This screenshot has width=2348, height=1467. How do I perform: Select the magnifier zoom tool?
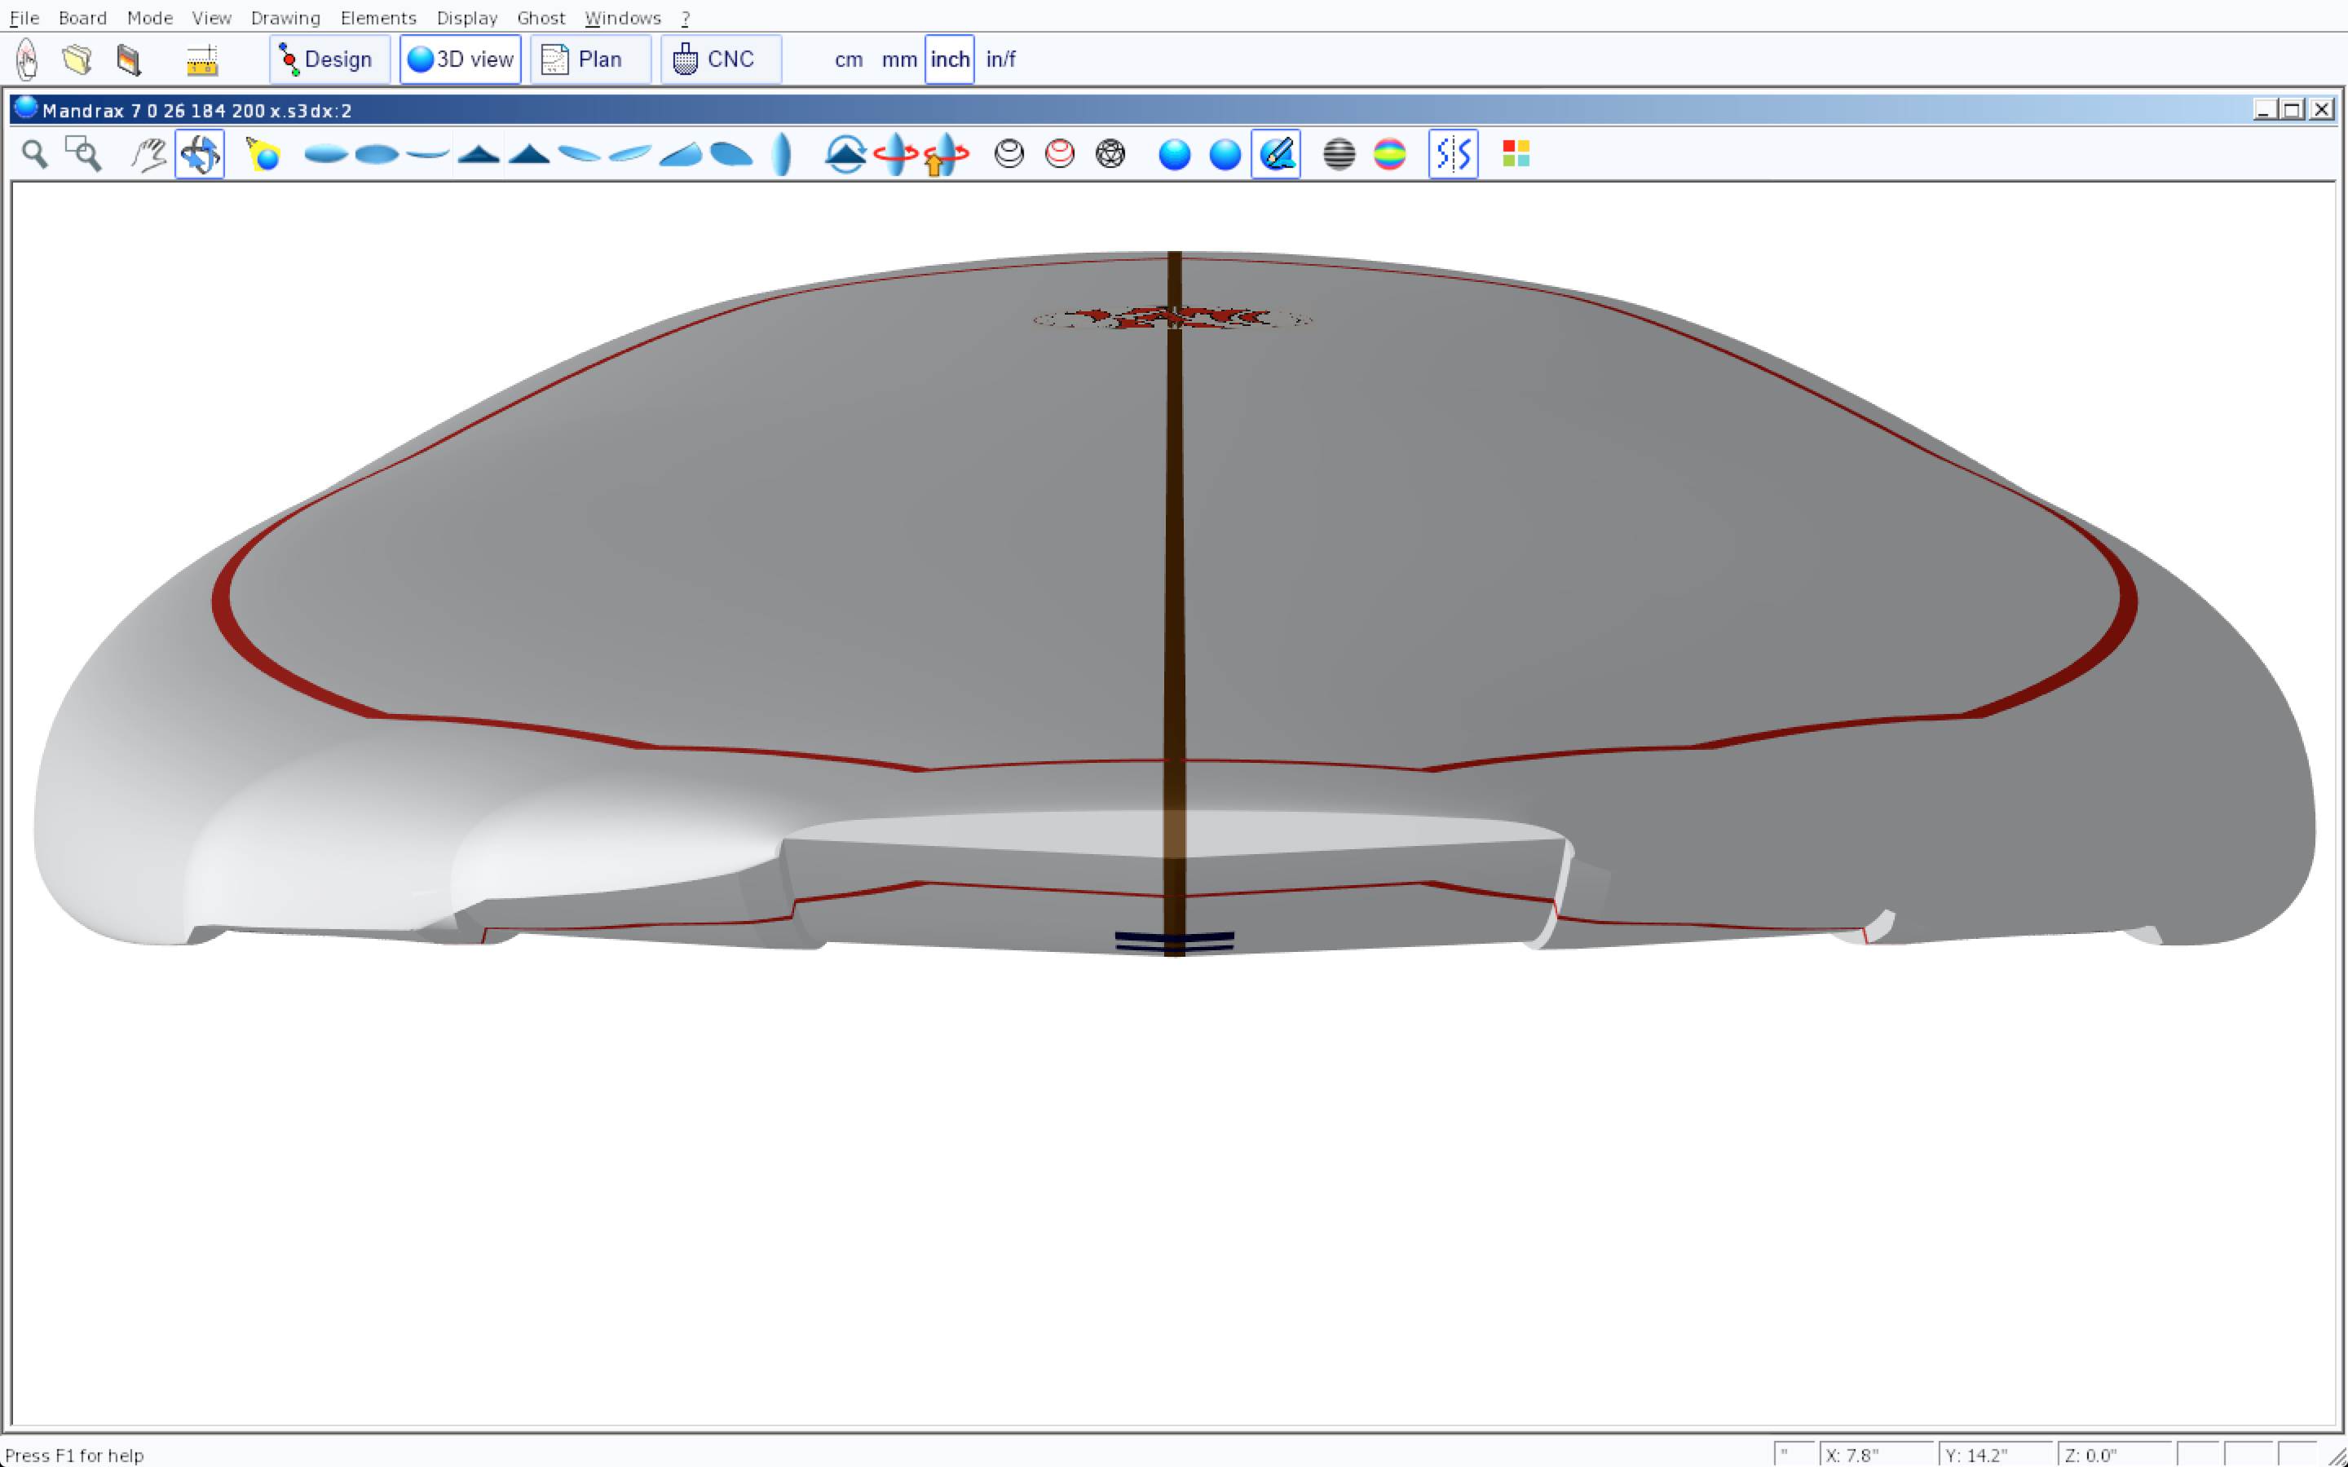(35, 154)
